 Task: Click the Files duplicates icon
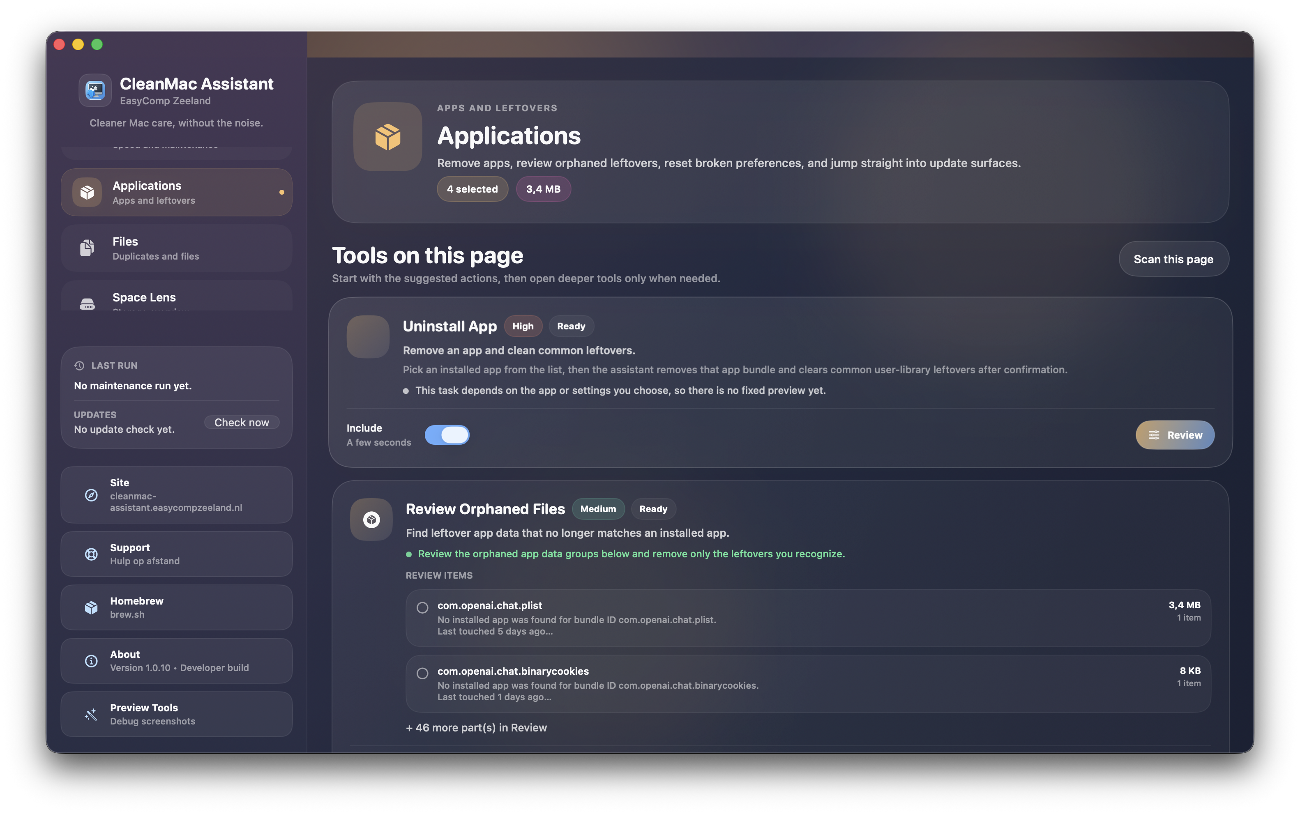(x=87, y=248)
